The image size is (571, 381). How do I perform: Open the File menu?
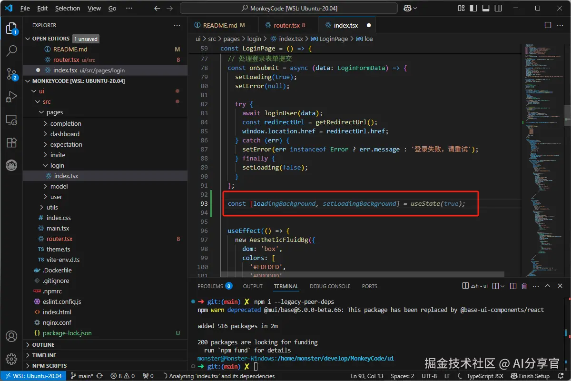[25, 8]
